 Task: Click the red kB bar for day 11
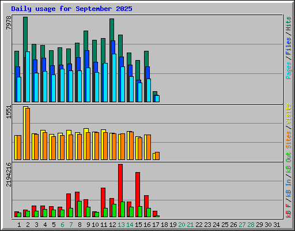click(x=103, y=198)
